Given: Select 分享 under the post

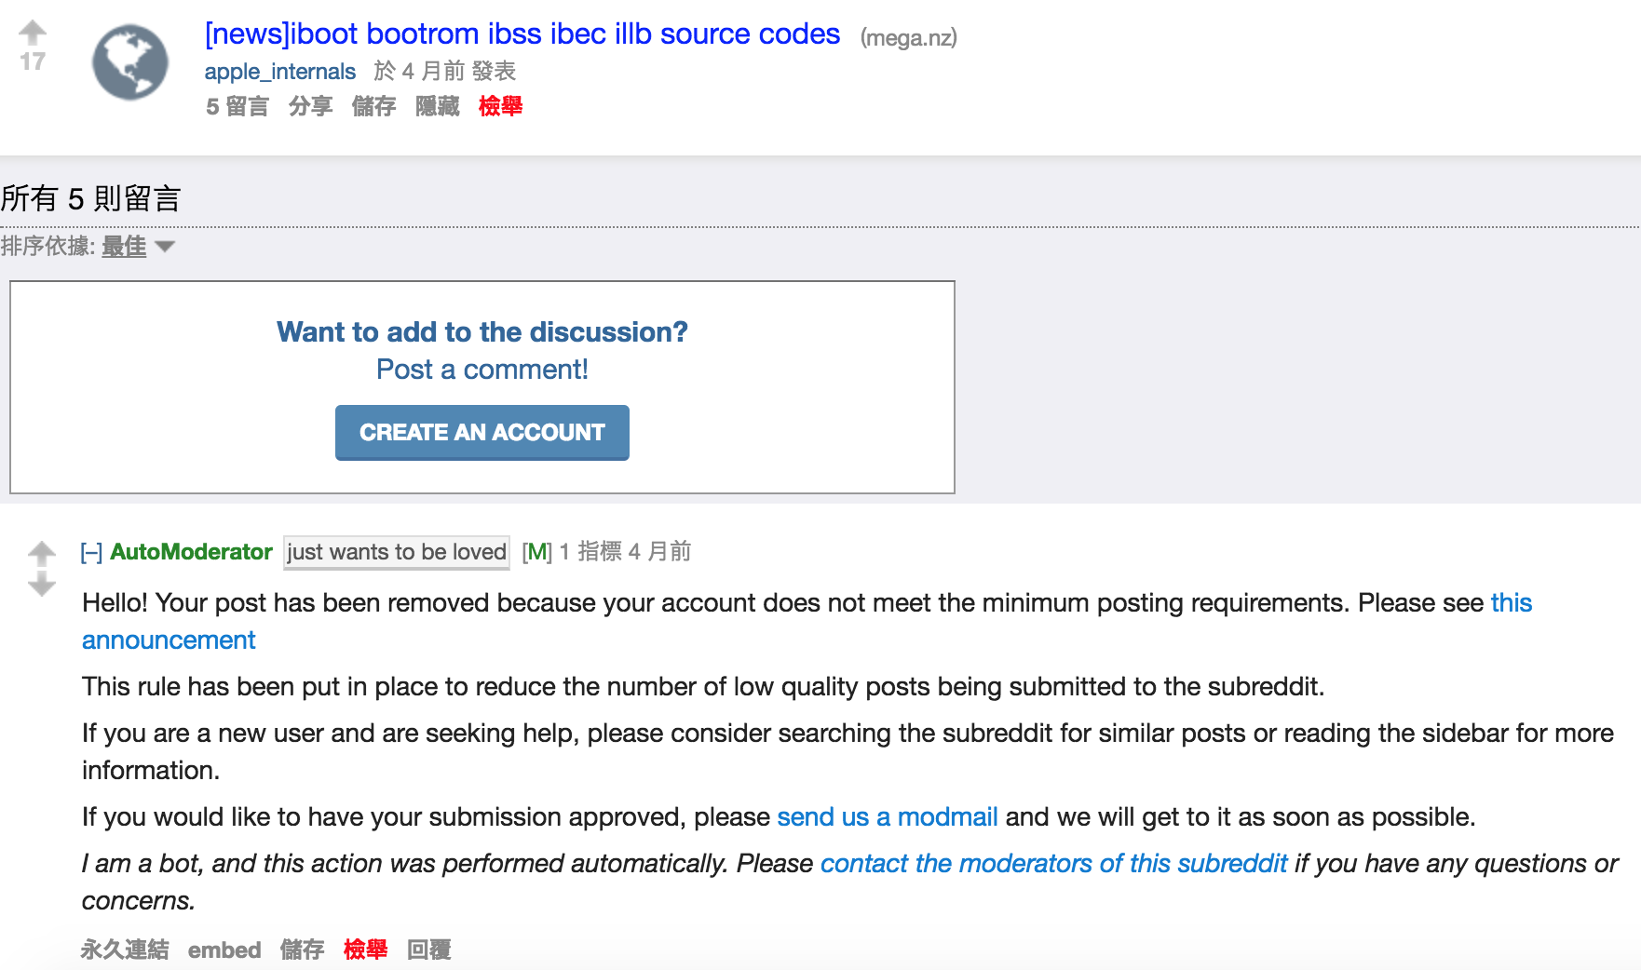Looking at the screenshot, I should (x=311, y=107).
